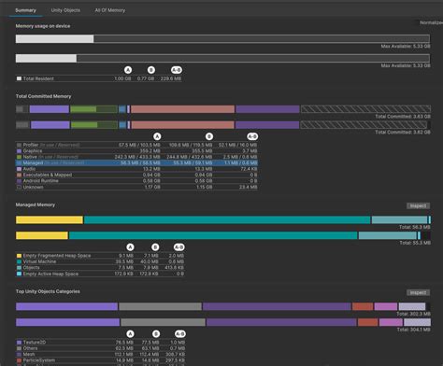
Task: Click the Graphics color swatch in legend
Action: (19, 151)
